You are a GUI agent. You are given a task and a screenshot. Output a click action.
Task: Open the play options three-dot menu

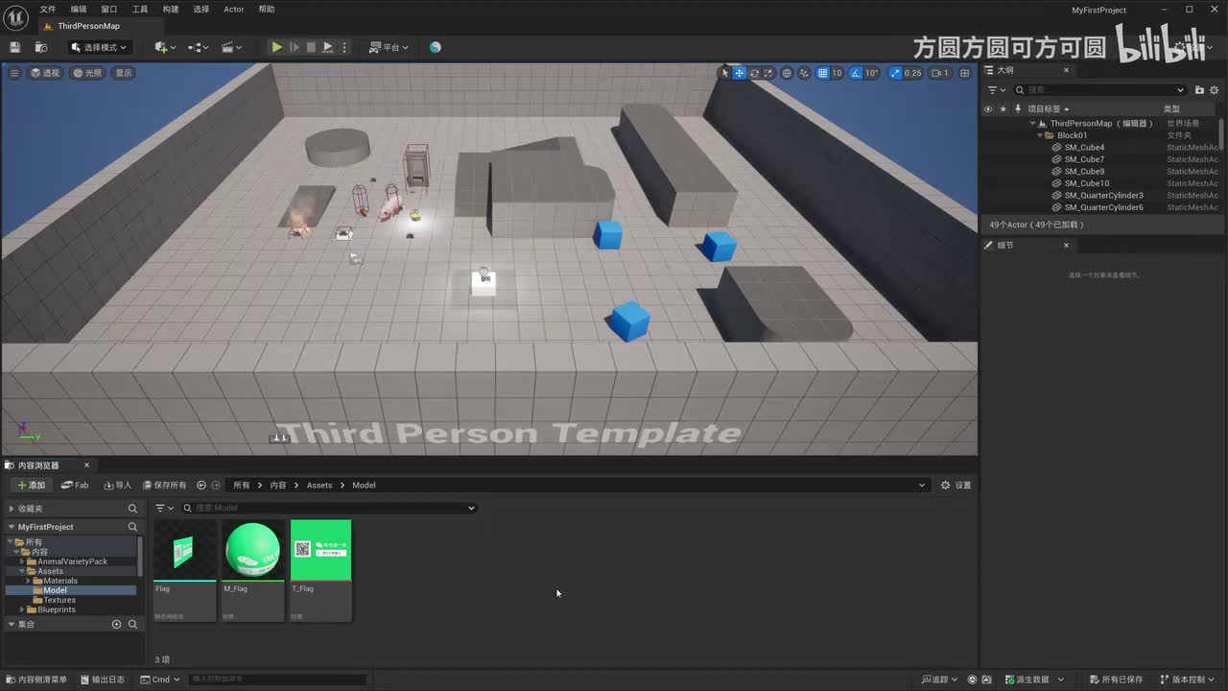point(344,47)
